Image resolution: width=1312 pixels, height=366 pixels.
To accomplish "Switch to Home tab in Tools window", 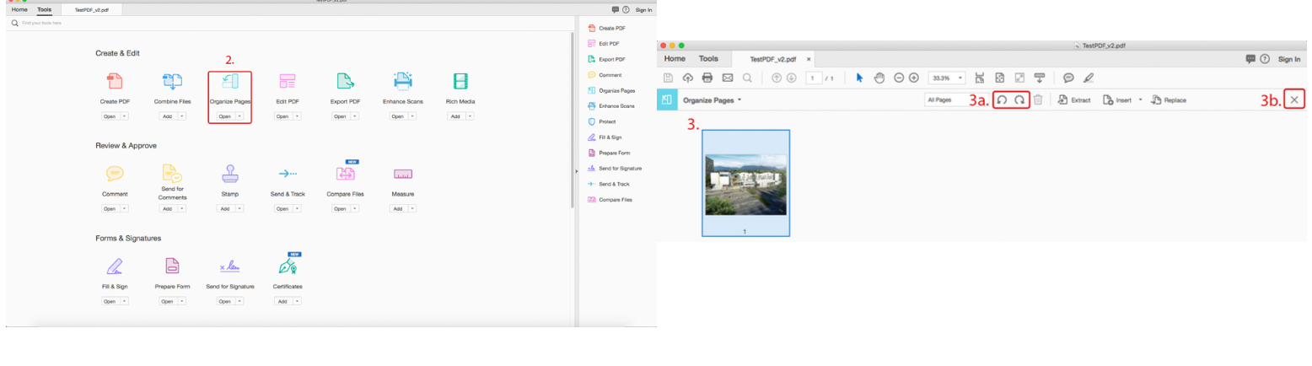I will (19, 9).
